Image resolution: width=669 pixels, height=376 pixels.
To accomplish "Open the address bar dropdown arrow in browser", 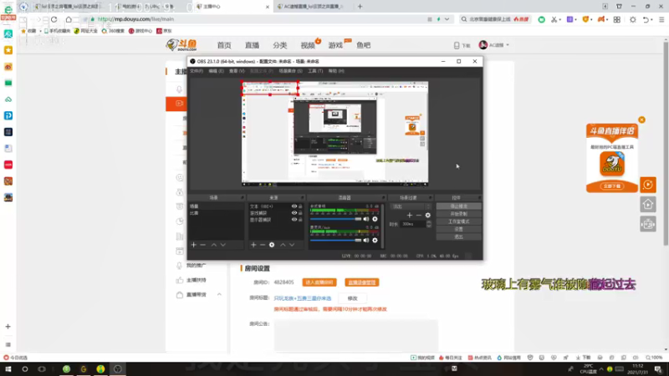I will [447, 19].
